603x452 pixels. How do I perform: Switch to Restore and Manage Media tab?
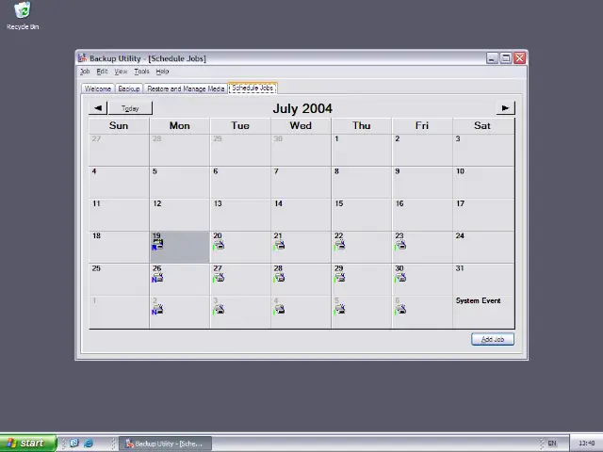[x=186, y=89]
